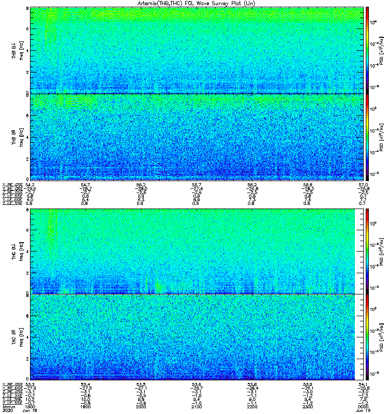Click the 'THC B⊥ freq [Hz]' axis label
The image size is (388, 414).
[x=18, y=252]
